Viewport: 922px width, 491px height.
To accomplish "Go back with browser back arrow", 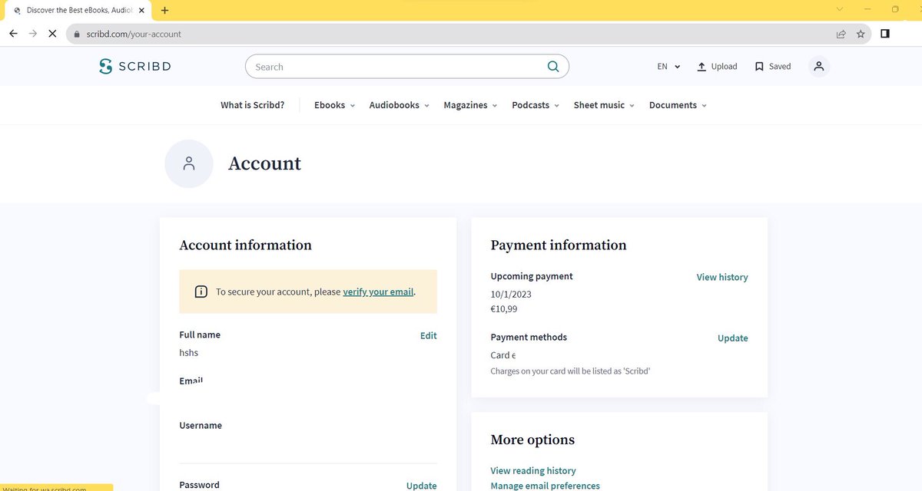I will [x=13, y=34].
